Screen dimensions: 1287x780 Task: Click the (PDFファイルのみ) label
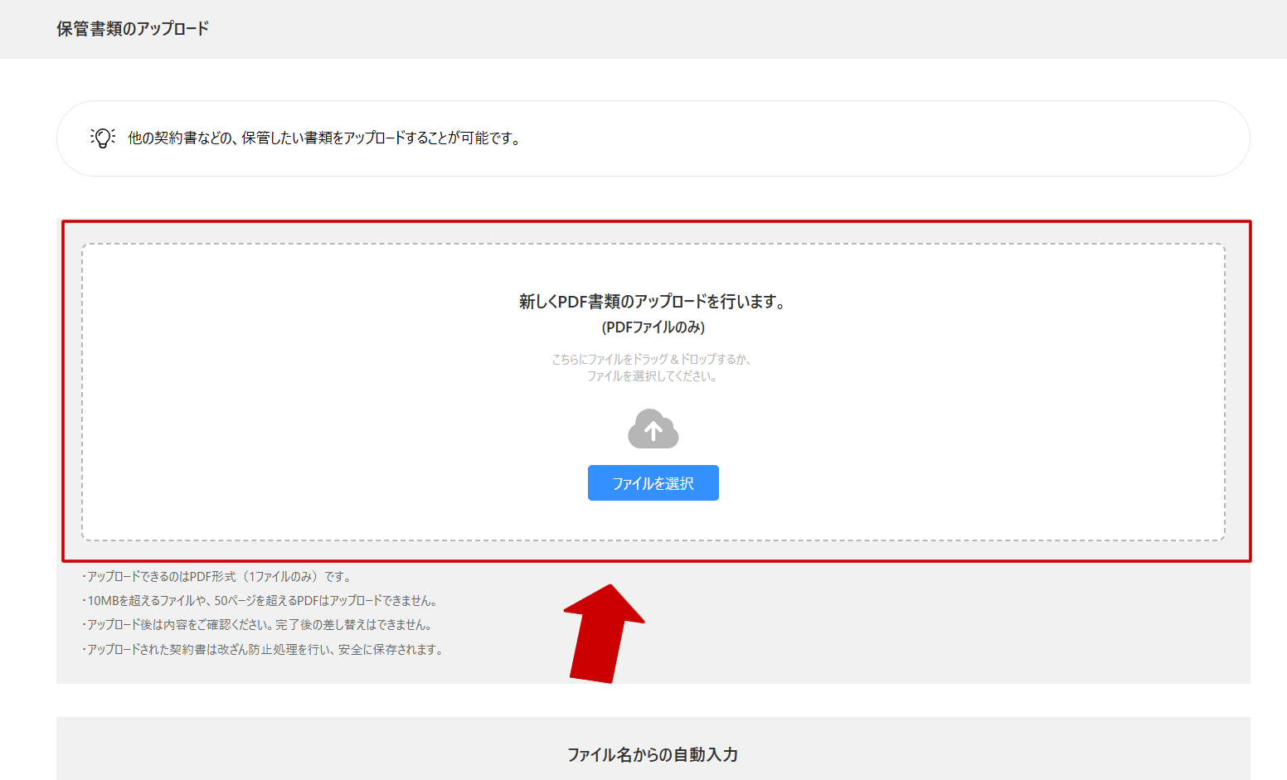click(x=653, y=327)
